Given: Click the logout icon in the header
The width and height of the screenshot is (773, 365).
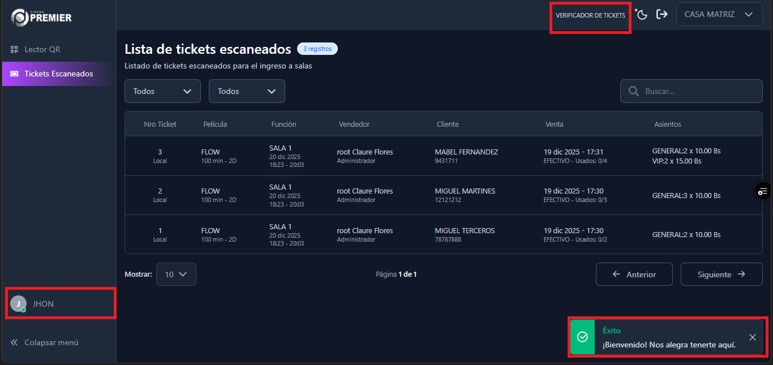Looking at the screenshot, I should (662, 14).
